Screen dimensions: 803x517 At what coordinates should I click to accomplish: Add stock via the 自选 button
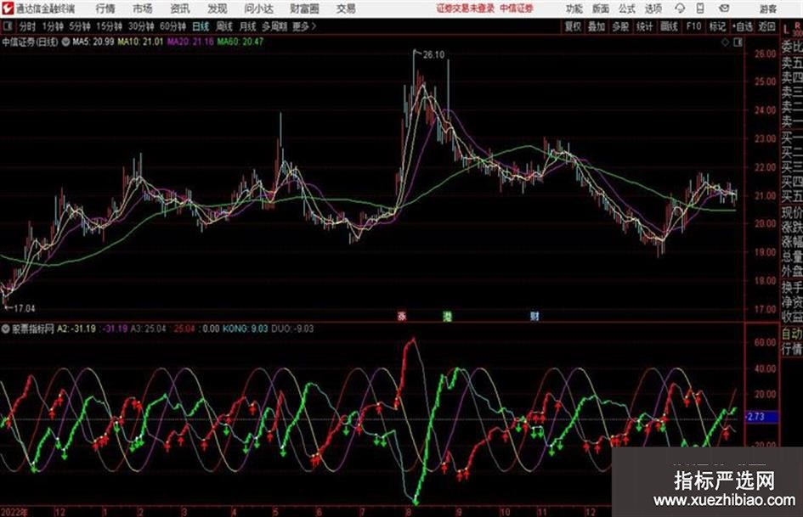pyautogui.click(x=743, y=26)
